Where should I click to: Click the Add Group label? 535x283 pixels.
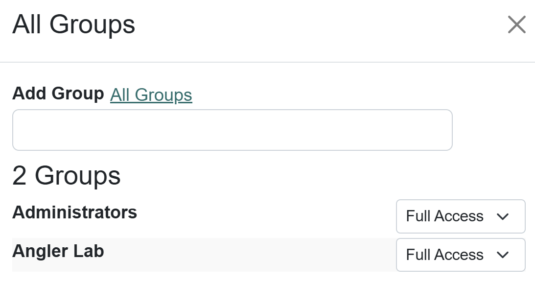click(x=58, y=93)
